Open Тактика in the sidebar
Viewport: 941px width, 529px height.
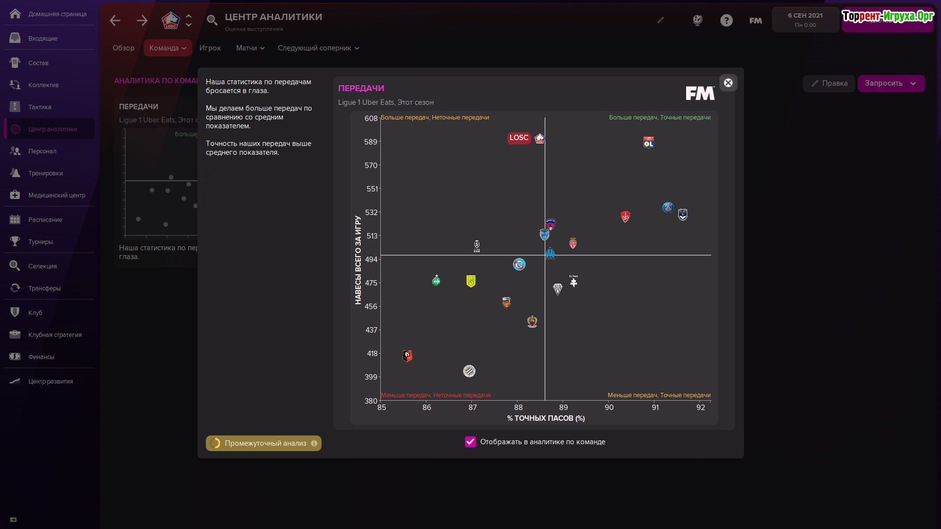(40, 107)
